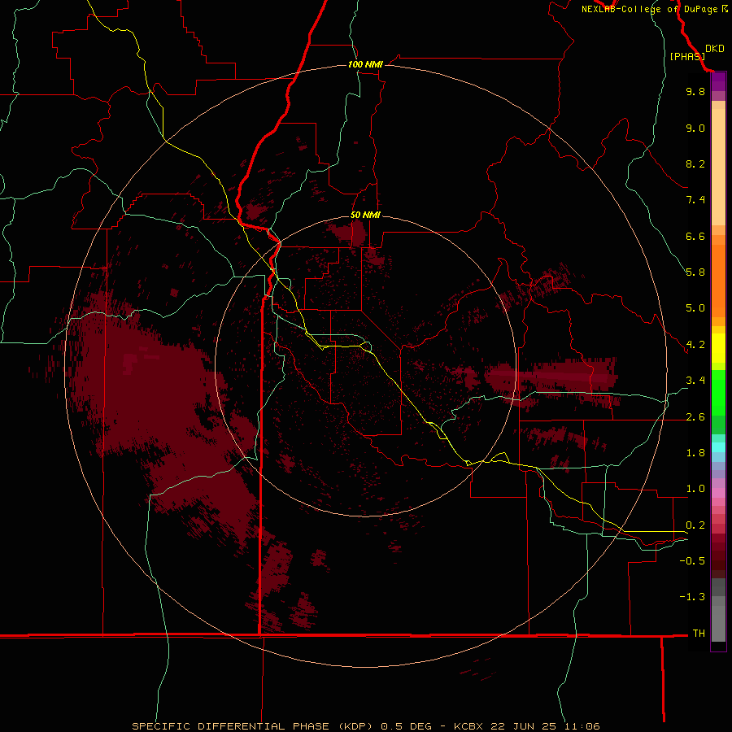Click the 1.8 scale value
Image resolution: width=732 pixels, height=732 pixels.
(x=695, y=453)
